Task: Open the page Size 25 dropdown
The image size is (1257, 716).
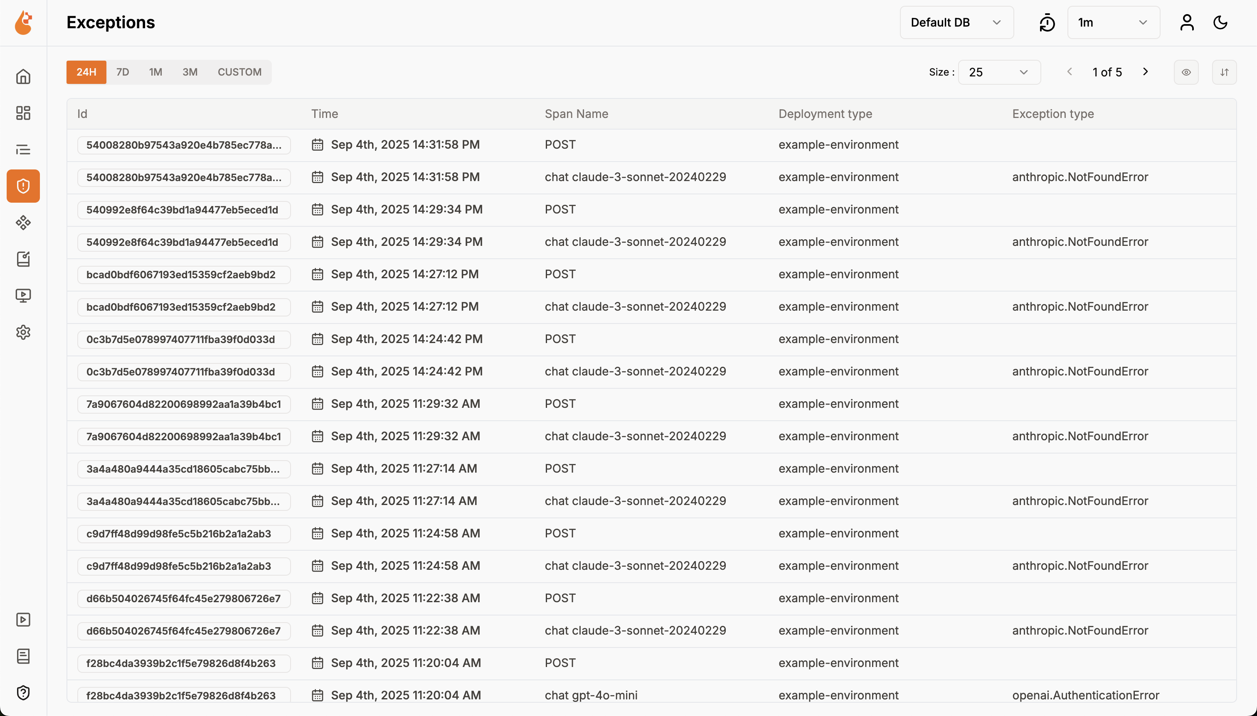Action: point(999,72)
